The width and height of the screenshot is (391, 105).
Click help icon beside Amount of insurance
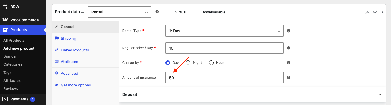coord(289,77)
